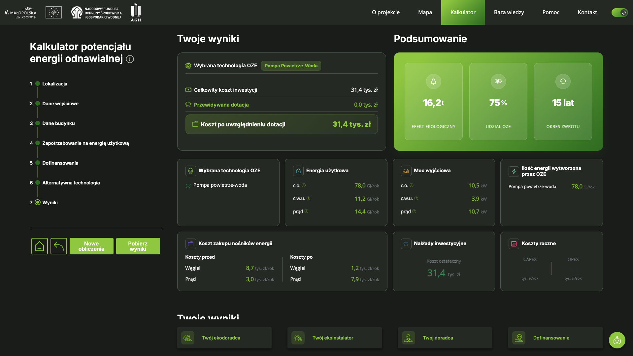
Task: Click the Efekt ekologiczny tree icon
Action: pos(433,81)
